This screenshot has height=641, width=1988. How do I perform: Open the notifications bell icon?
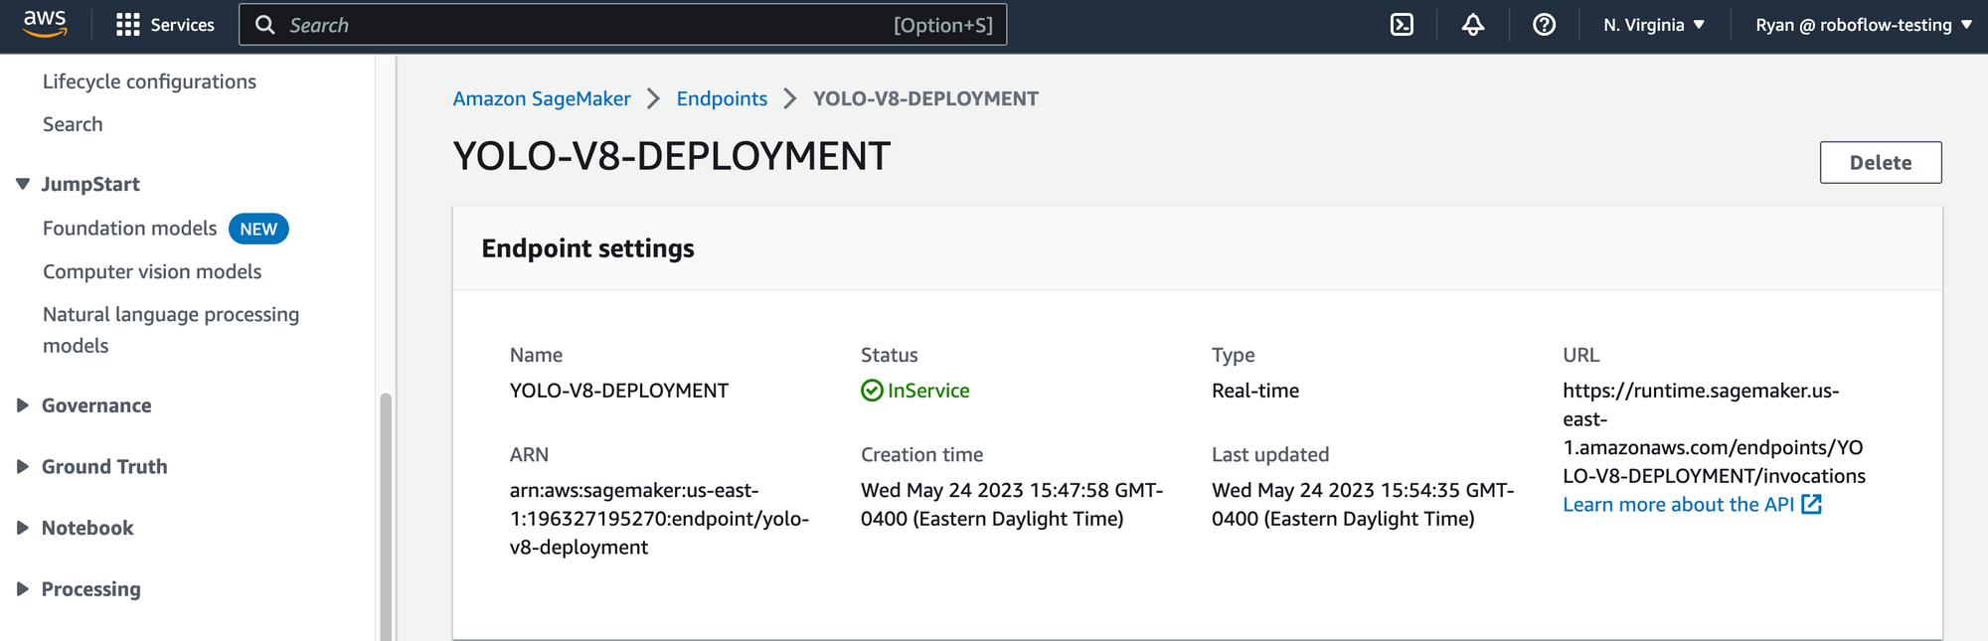tap(1473, 25)
